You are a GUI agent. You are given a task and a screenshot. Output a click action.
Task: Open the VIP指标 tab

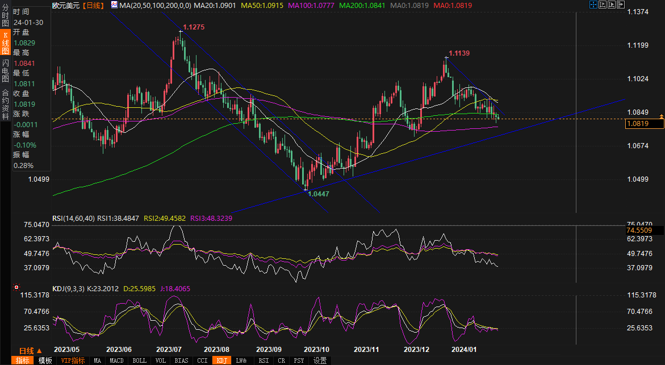click(73, 360)
